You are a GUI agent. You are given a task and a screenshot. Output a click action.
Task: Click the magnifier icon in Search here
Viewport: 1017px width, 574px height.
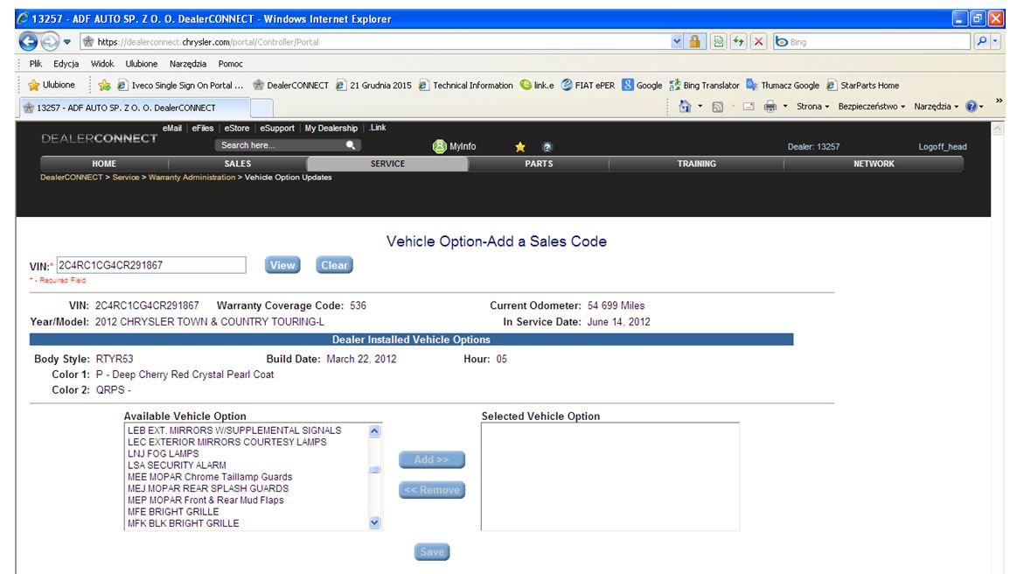coord(351,145)
